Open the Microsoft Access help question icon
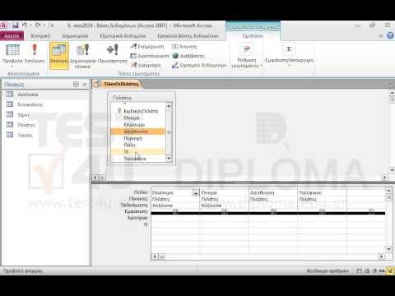395x296 pixels. tap(390, 36)
